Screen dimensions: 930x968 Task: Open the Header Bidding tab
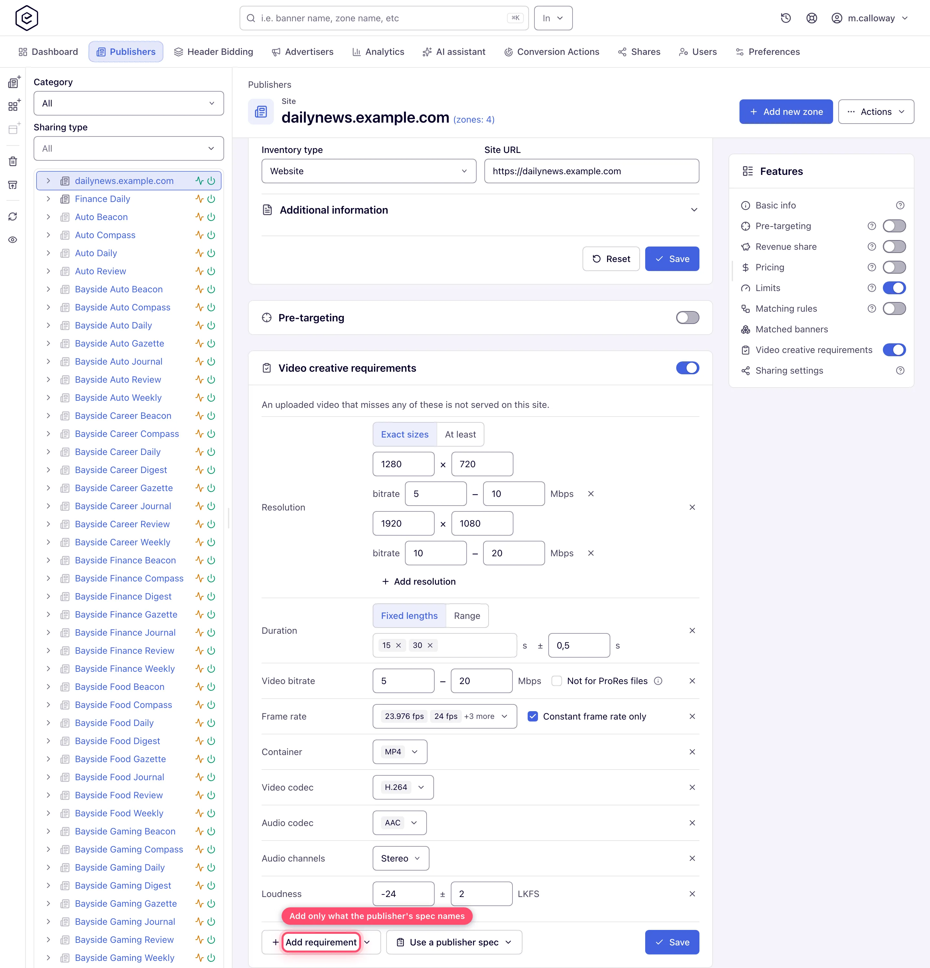point(213,52)
